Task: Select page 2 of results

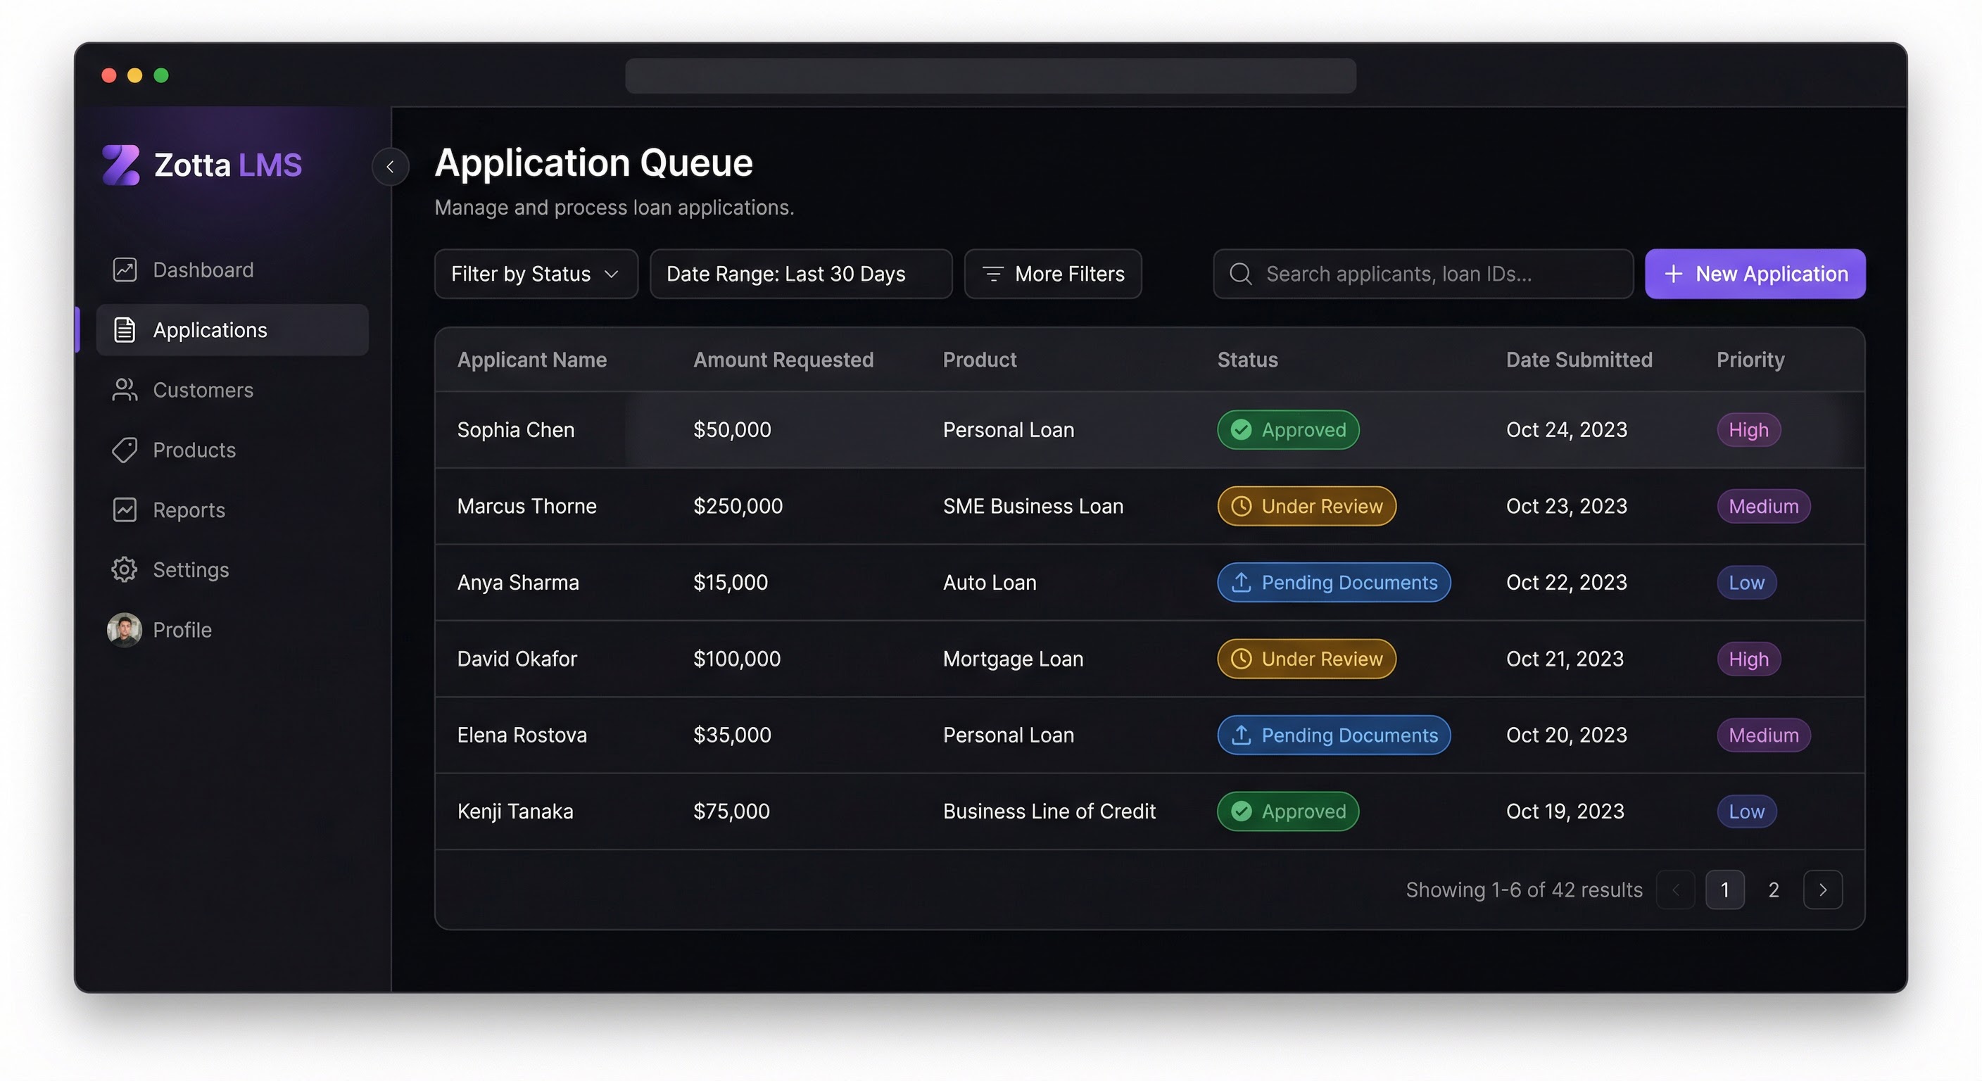Action: pos(1774,890)
